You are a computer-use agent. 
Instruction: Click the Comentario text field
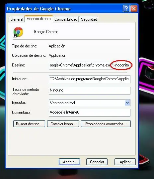[x=90, y=113]
